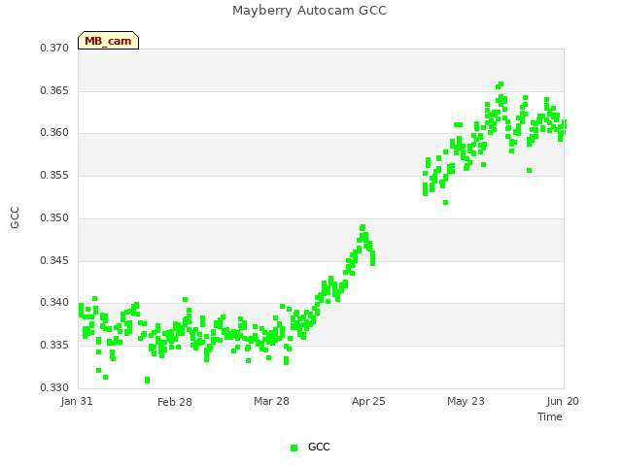Viewport: 622px width, 466px height.
Task: Click the y-axis value 0.355
Action: [x=54, y=175]
